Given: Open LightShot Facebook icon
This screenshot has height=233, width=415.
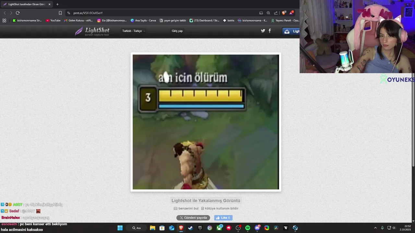Looking at the screenshot, I should coord(270,31).
